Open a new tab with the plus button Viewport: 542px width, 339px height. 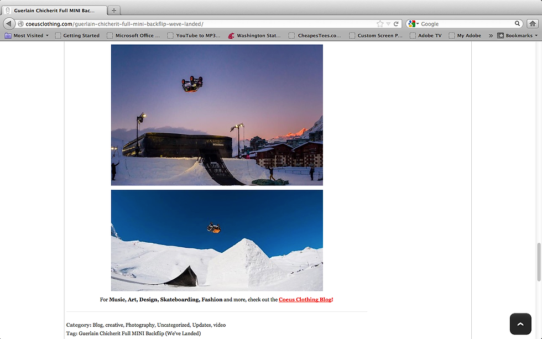[114, 11]
